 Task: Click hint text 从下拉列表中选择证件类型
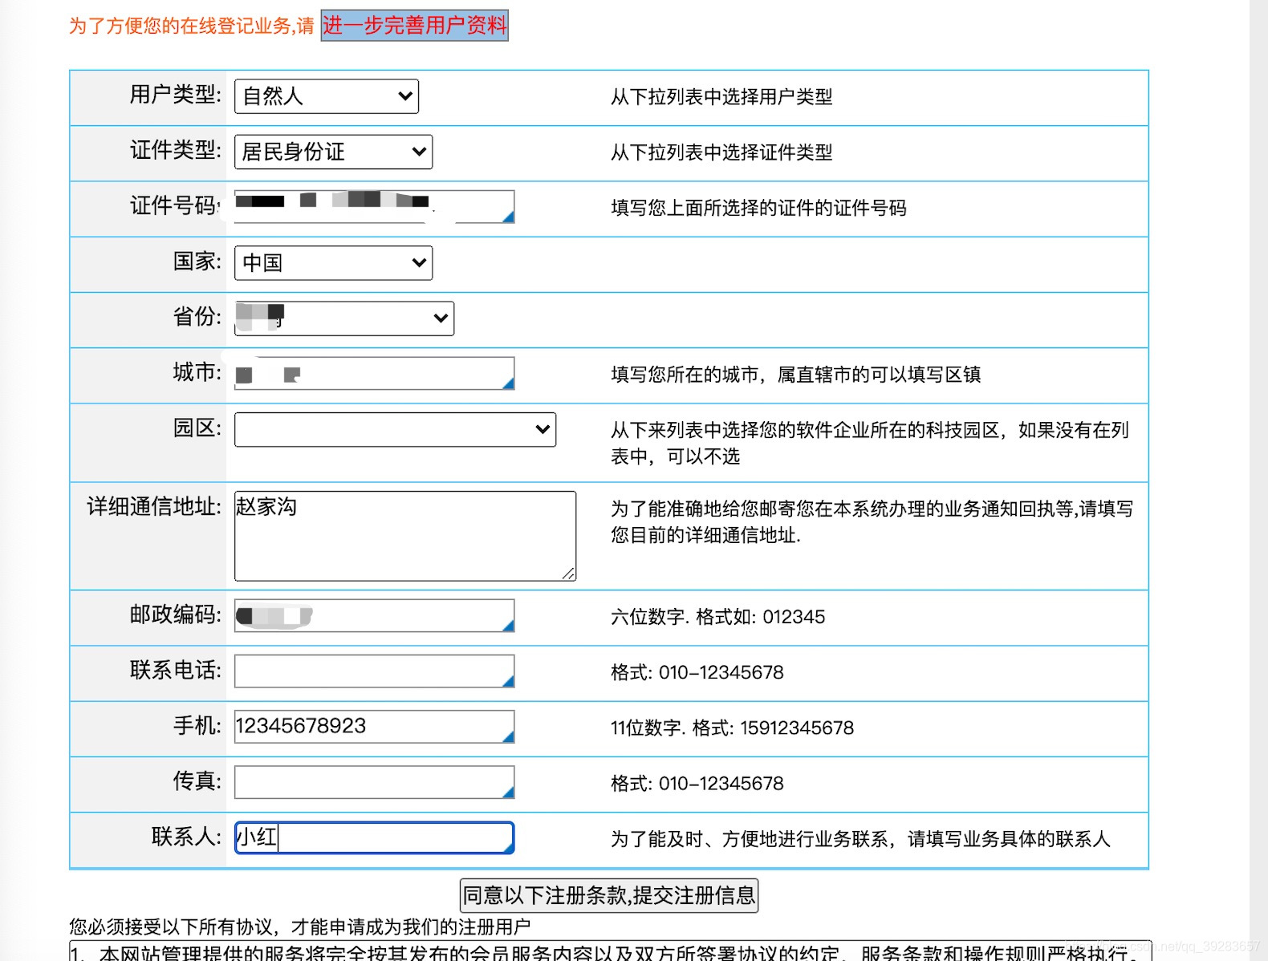pyautogui.click(x=721, y=152)
